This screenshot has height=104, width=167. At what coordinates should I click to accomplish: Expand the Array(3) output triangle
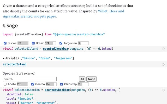(x=4, y=58)
